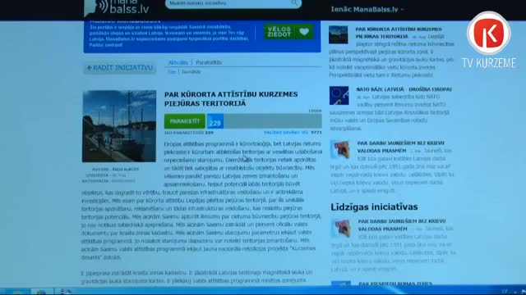
Task: Expand the Ienāc ManaBalss.lv login dropdown
Action: coord(367,9)
